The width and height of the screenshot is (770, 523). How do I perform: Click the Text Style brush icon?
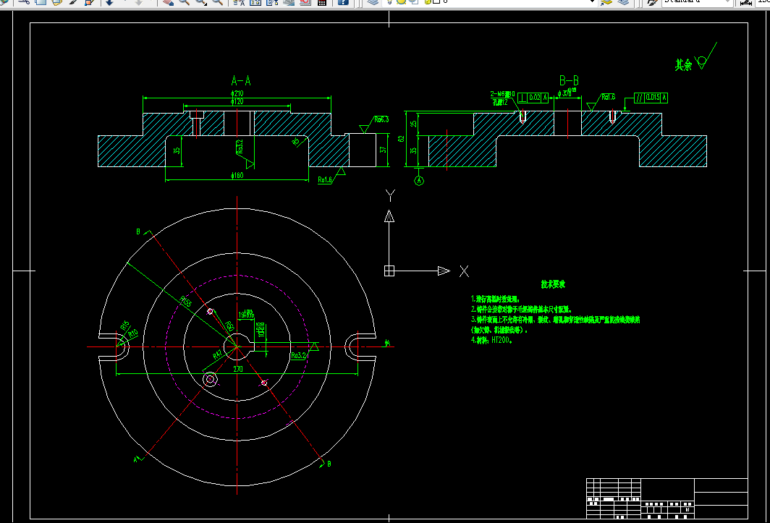click(653, 2)
